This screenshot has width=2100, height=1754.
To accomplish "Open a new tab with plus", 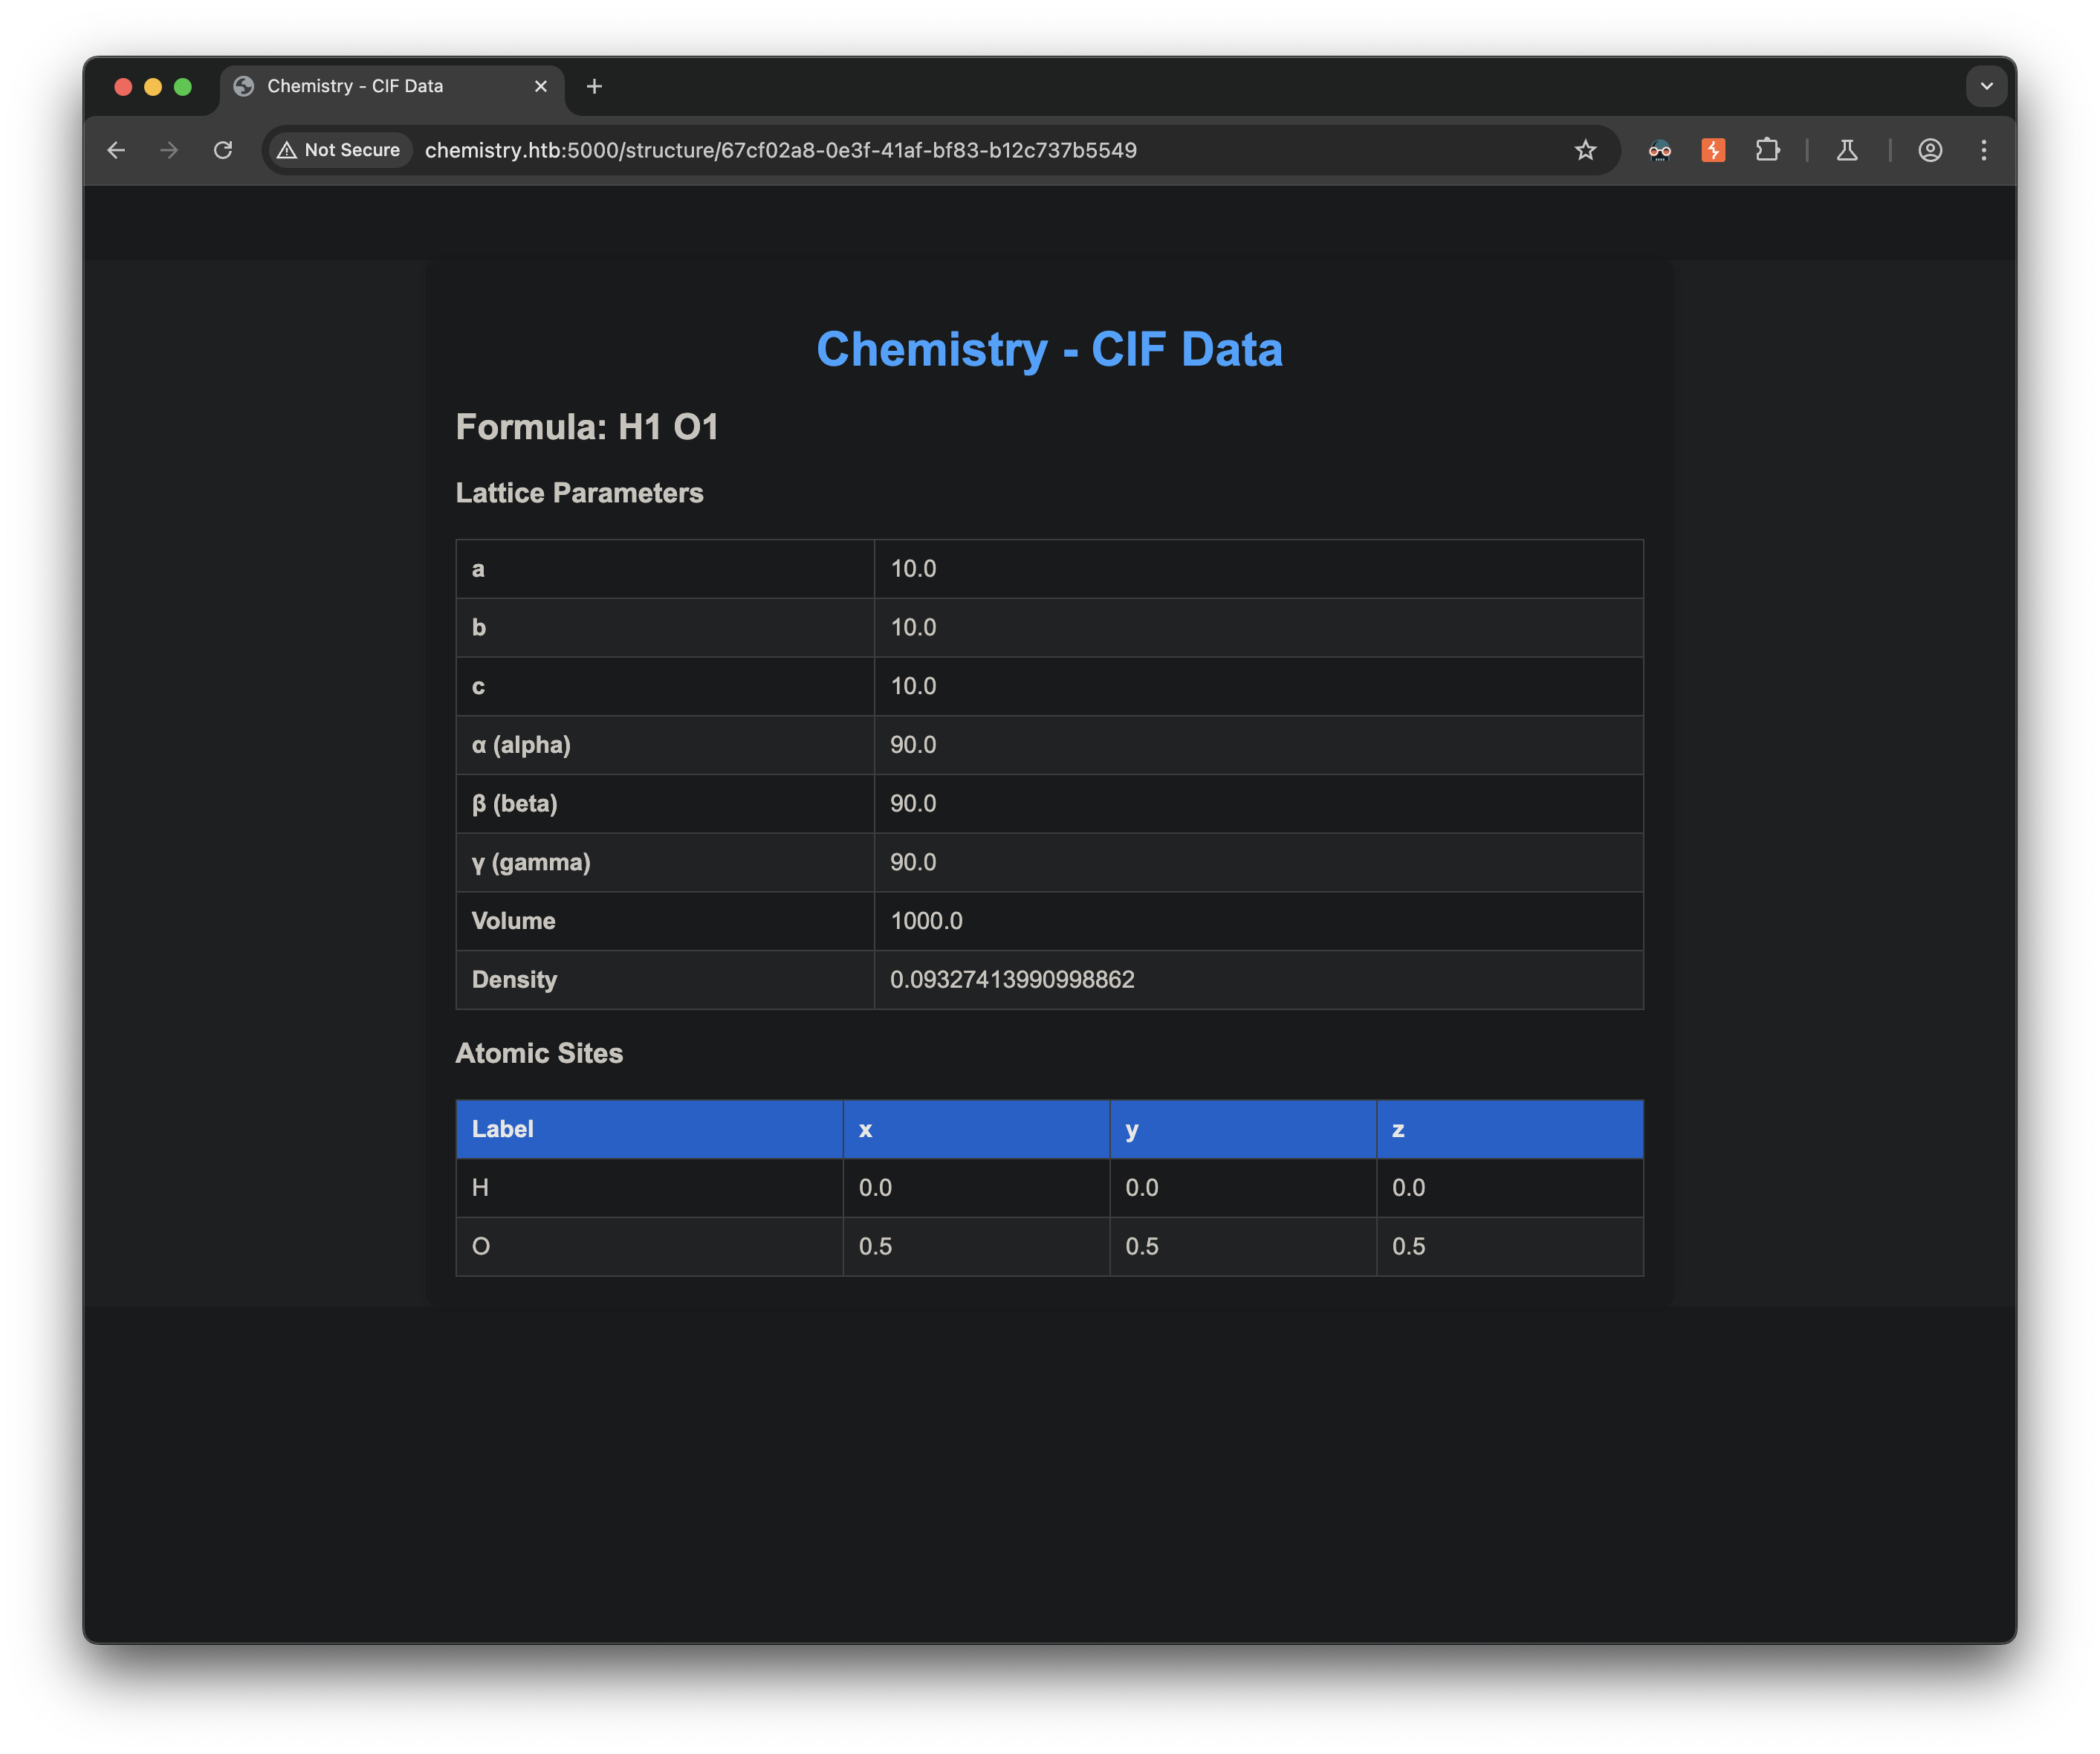I will click(x=594, y=86).
